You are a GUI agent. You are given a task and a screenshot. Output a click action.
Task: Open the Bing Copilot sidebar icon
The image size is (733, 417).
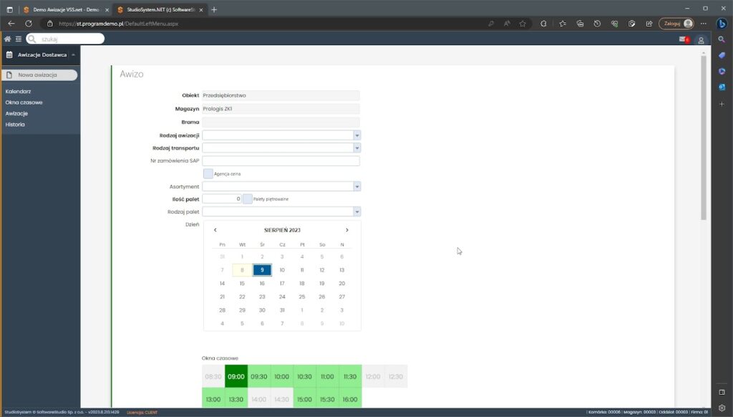pyautogui.click(x=722, y=23)
